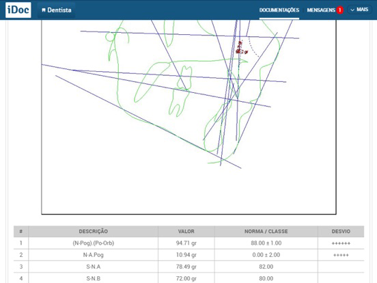The image size is (377, 283).
Task: Click the chevron icon in Mais button
Action: point(352,10)
